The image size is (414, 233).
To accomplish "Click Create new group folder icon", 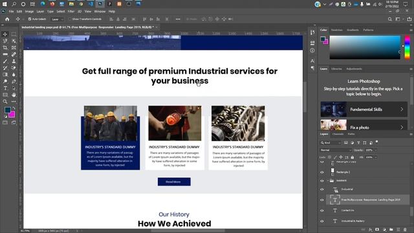I will 391,230.
